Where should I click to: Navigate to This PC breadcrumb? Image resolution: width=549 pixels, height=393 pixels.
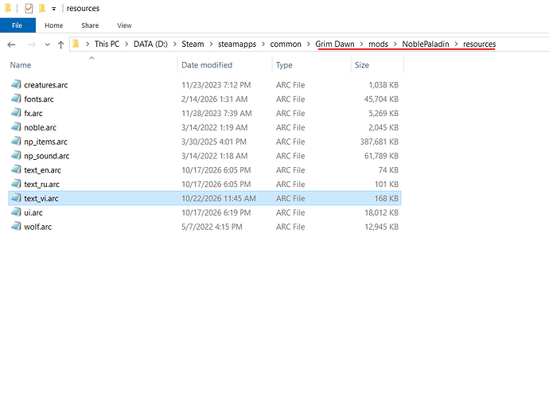point(107,44)
